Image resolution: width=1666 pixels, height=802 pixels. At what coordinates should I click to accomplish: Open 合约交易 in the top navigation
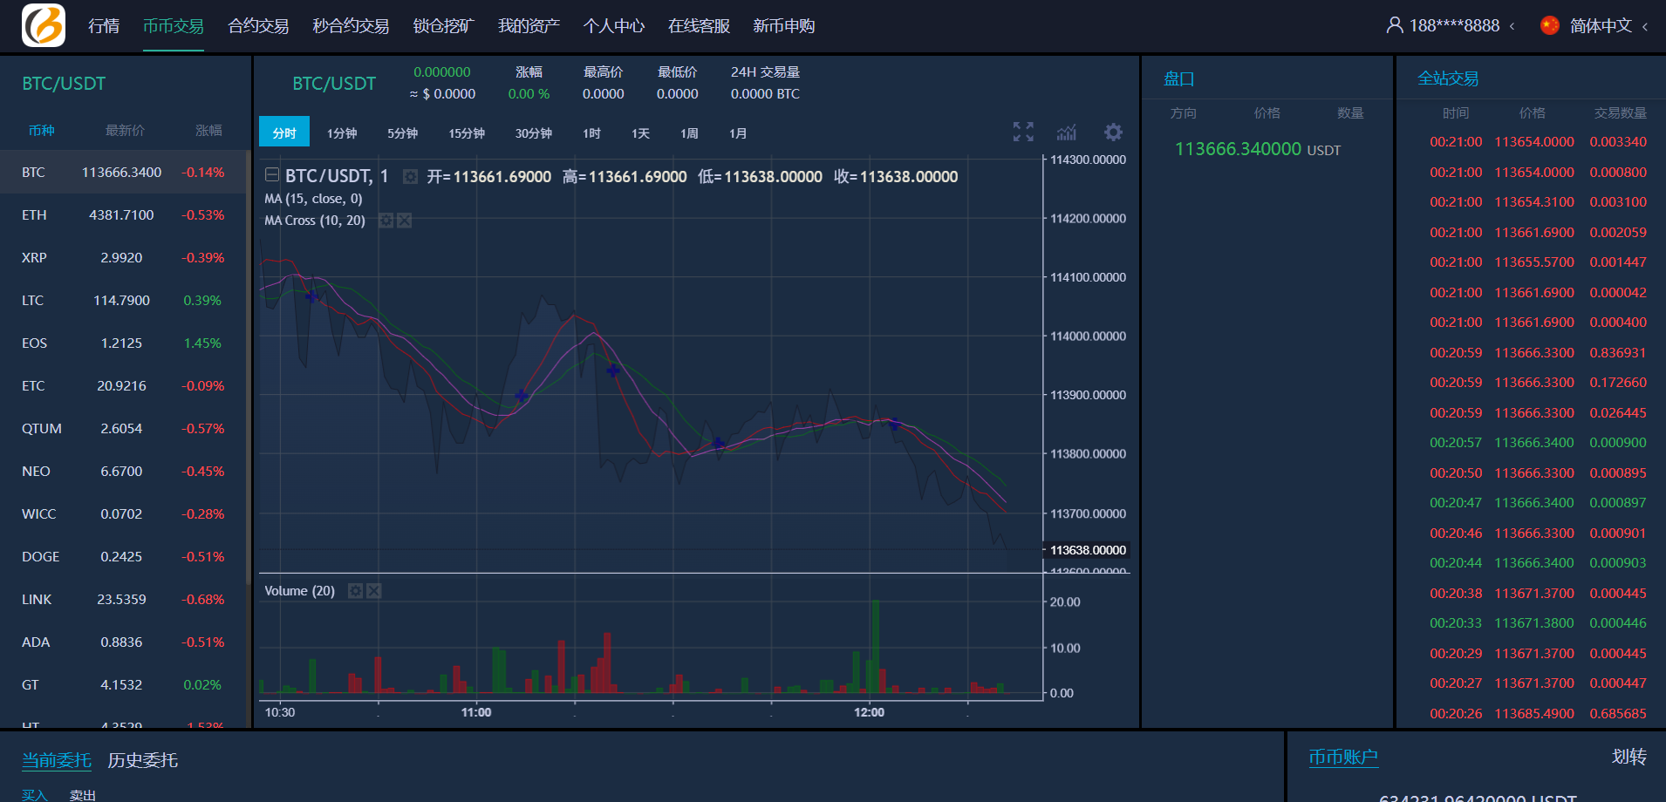click(258, 26)
